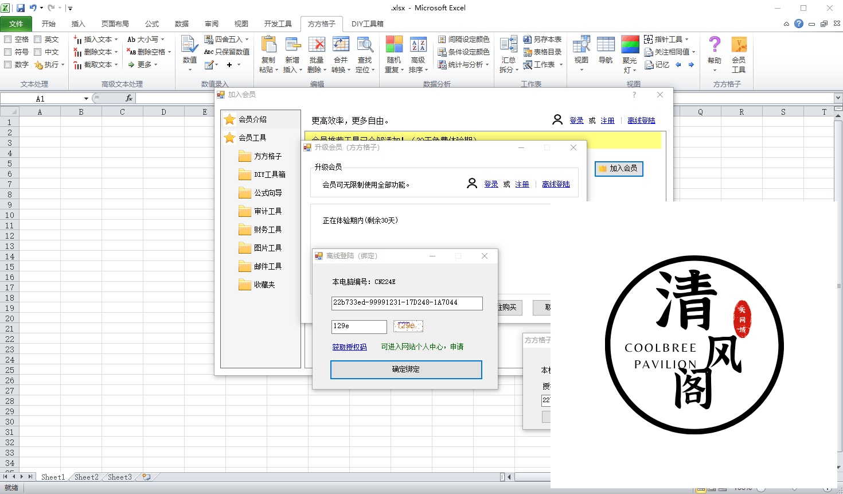Click the insert new sheet tab icon
Viewport: 843px width, 494px height.
(146, 477)
